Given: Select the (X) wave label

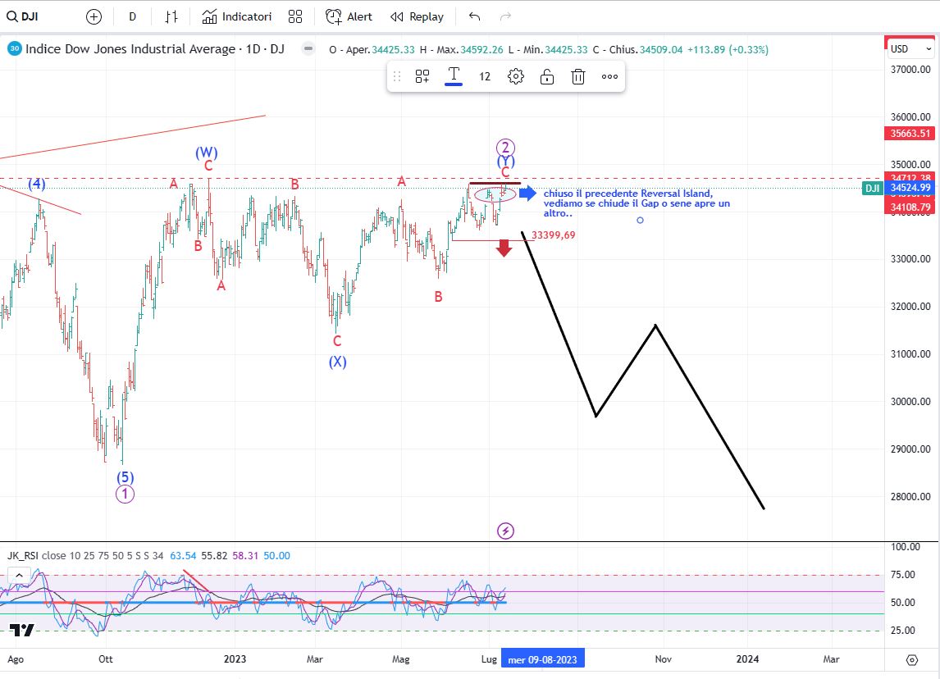Looking at the screenshot, I should (337, 362).
